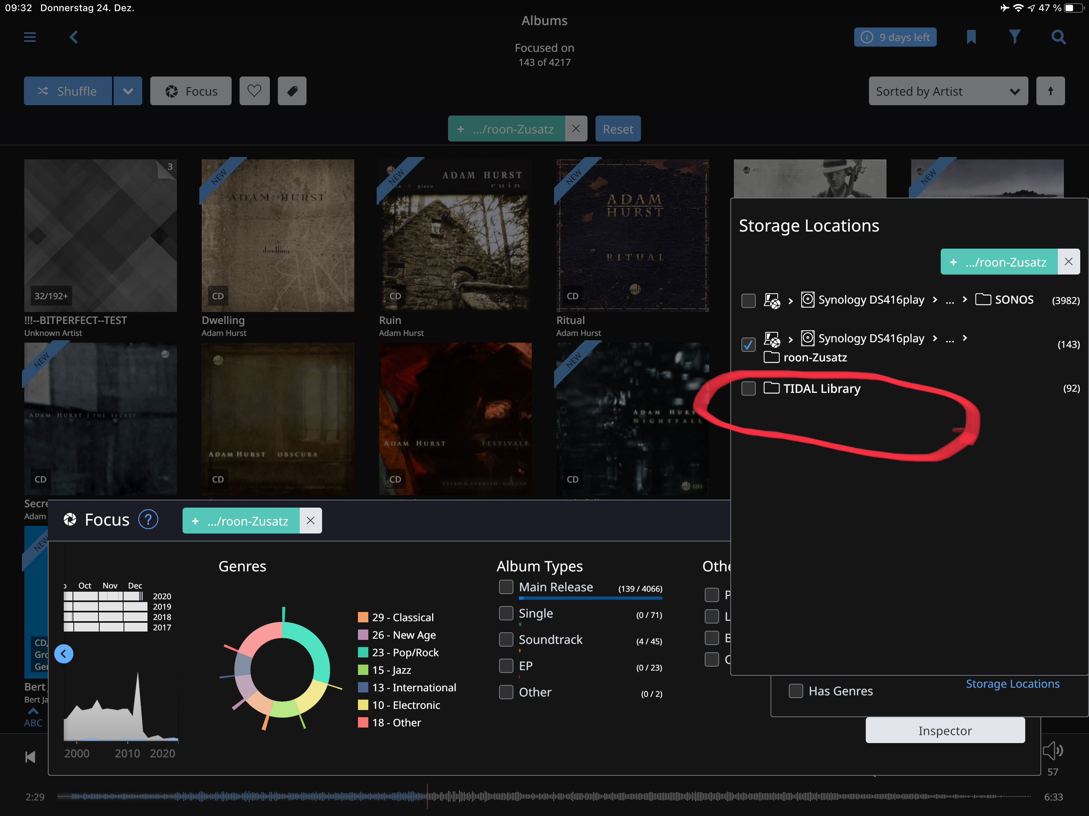The image size is (1089, 816).
Task: Click plus on Focus panel roon-Zusatz tag
Action: 195,521
